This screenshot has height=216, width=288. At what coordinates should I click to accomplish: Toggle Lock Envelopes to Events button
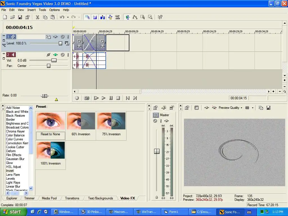click(x=110, y=17)
